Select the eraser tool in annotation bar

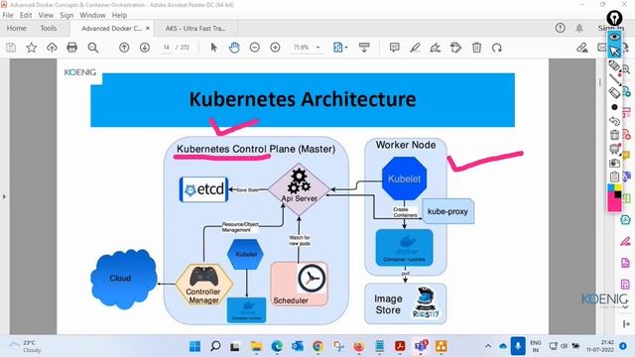(614, 92)
